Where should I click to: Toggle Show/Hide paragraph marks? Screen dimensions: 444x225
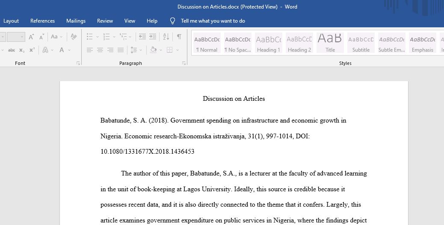point(179,37)
